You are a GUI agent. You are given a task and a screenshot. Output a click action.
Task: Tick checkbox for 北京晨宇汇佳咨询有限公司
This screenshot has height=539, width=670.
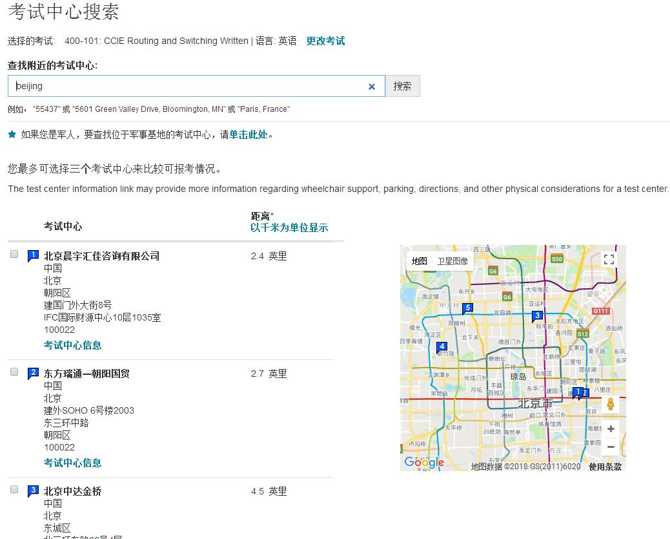(x=14, y=254)
